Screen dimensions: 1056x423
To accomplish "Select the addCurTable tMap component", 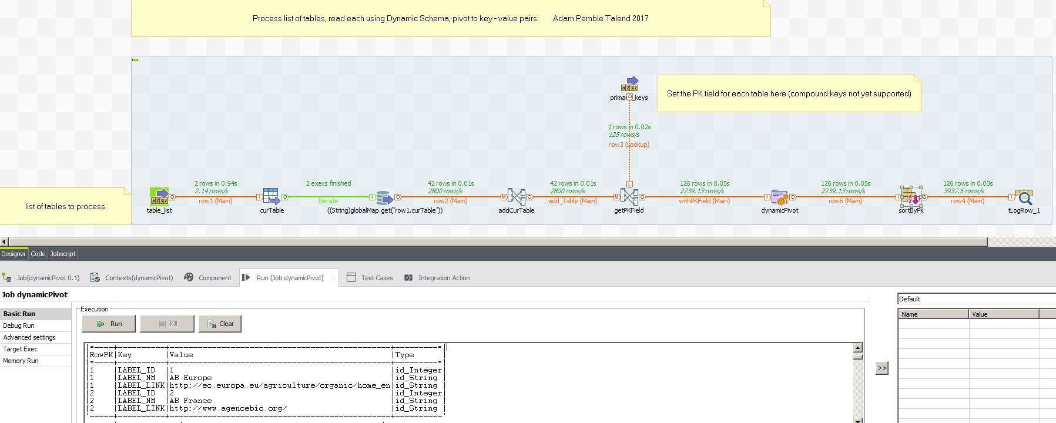I will 516,197.
